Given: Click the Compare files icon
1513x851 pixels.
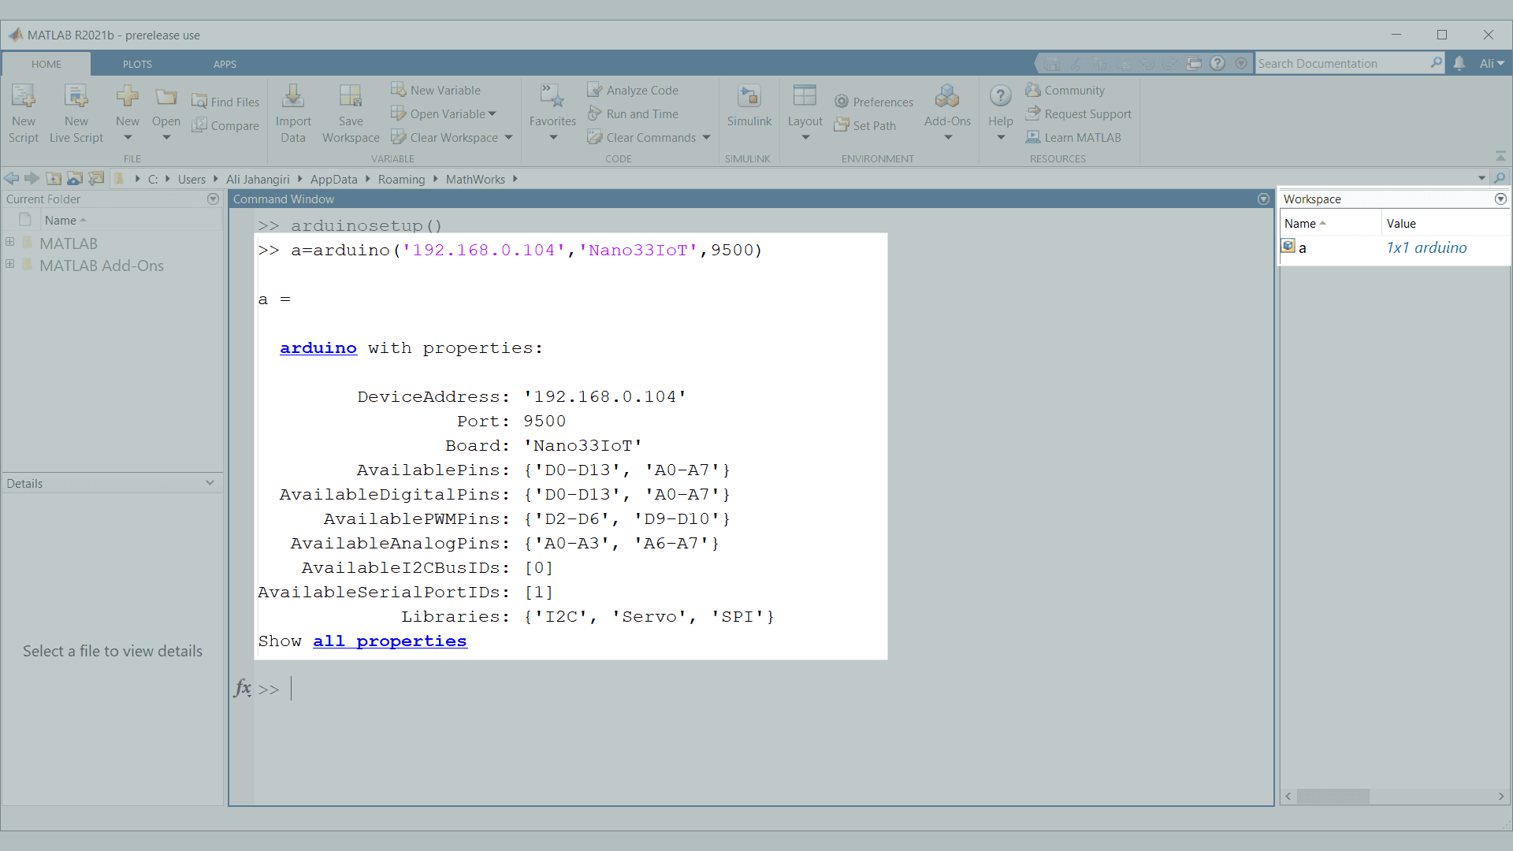Looking at the screenshot, I should pos(199,125).
